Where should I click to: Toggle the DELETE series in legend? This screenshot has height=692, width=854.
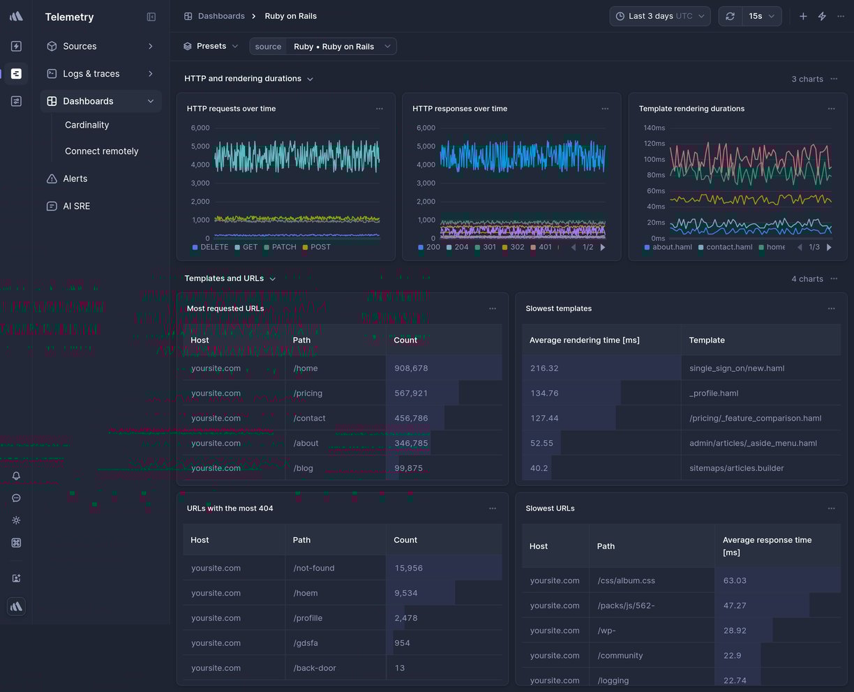tap(210, 247)
